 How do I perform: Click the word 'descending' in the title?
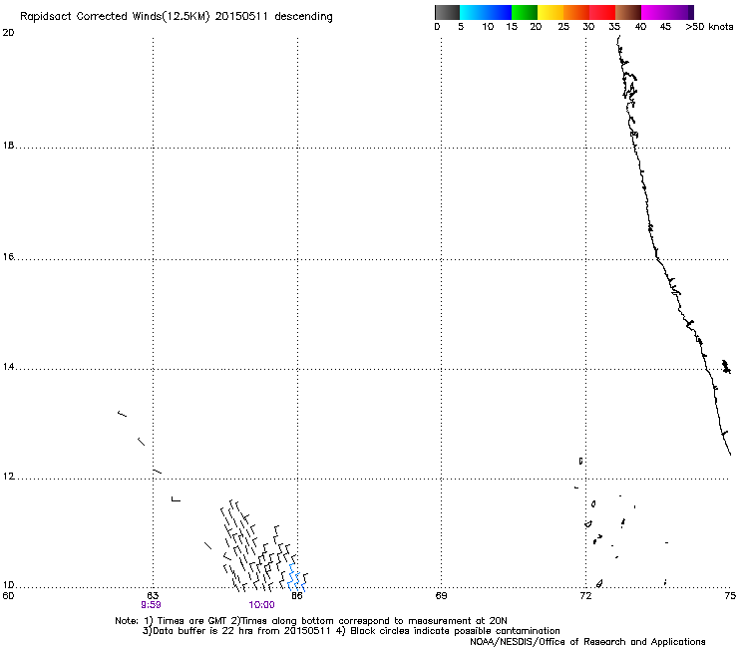tap(303, 17)
